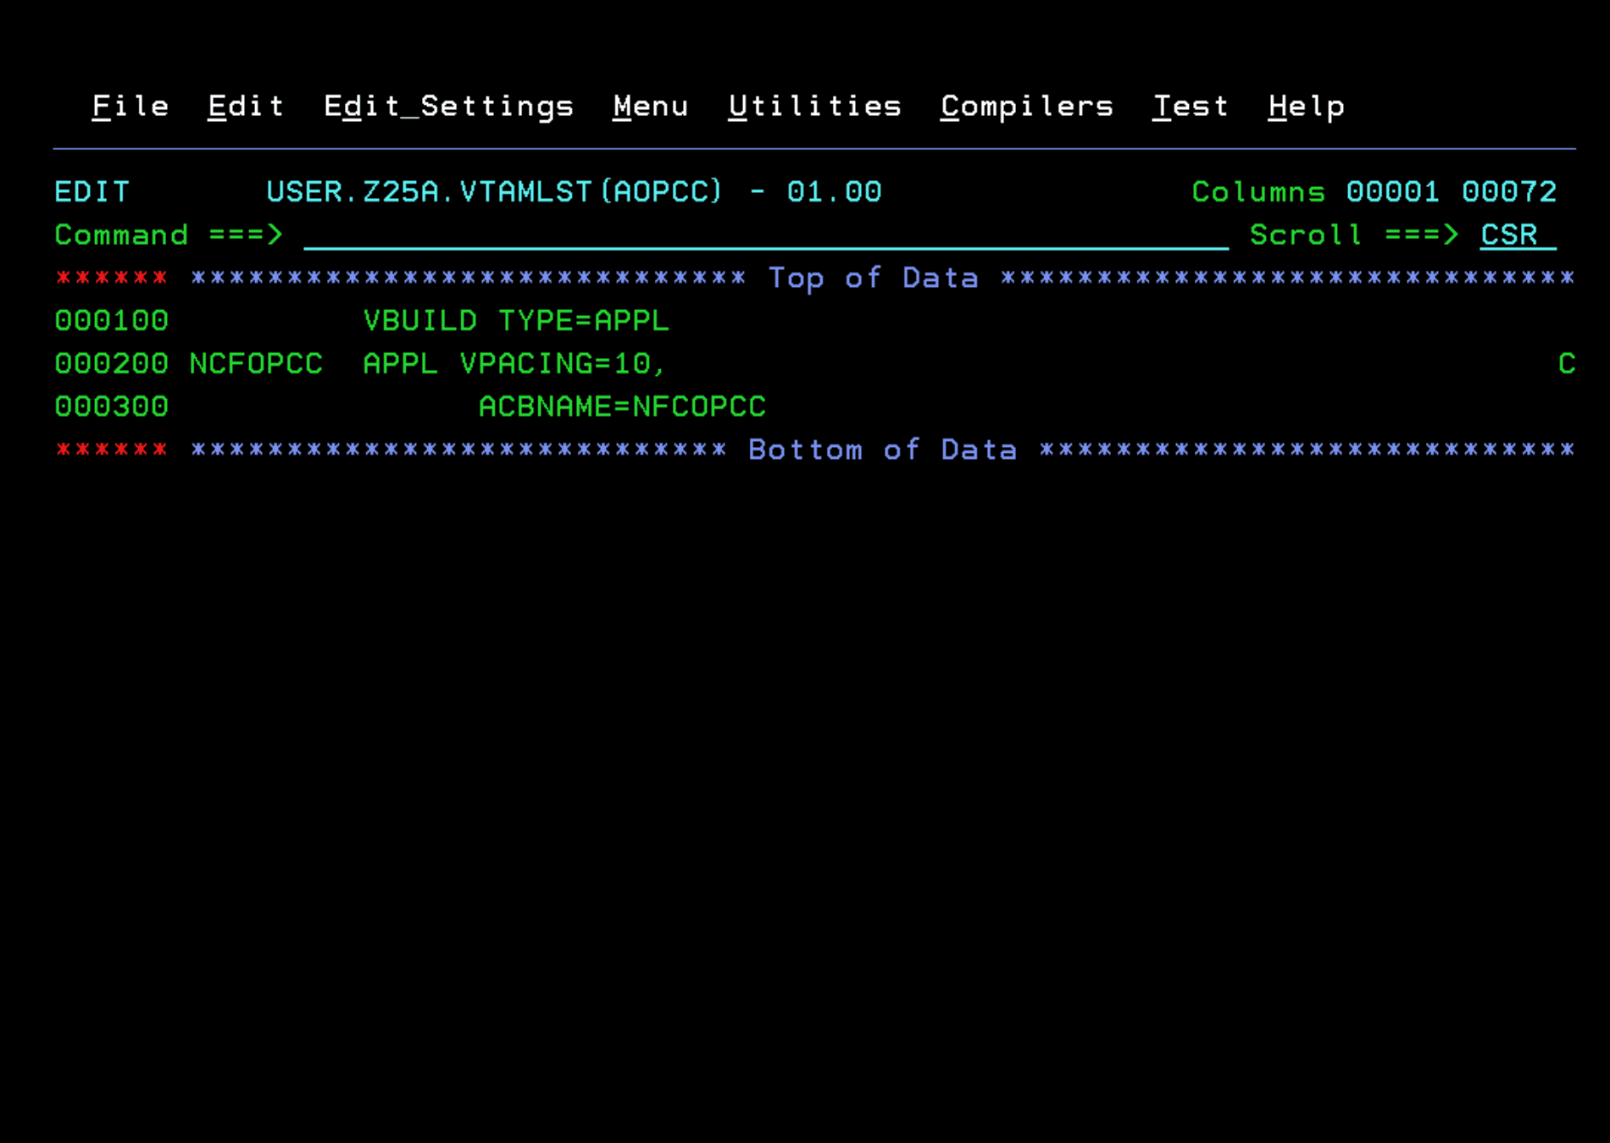Open the Edit_Settings menu
Image resolution: width=1610 pixels, height=1143 pixels.
click(x=449, y=106)
